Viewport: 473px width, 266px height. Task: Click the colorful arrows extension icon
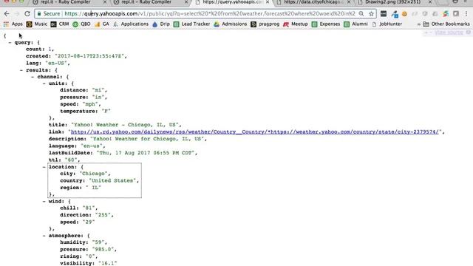coord(446,14)
